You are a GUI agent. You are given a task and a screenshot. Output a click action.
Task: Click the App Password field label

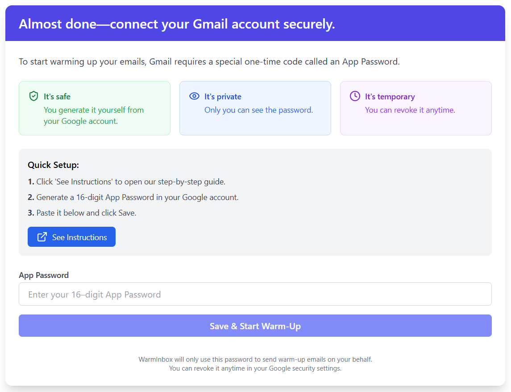[44, 275]
